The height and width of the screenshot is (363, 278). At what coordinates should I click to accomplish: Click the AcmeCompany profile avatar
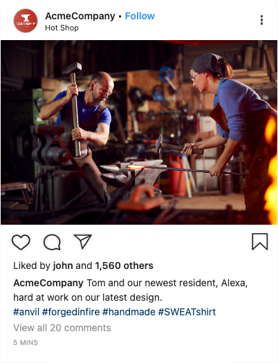click(26, 21)
